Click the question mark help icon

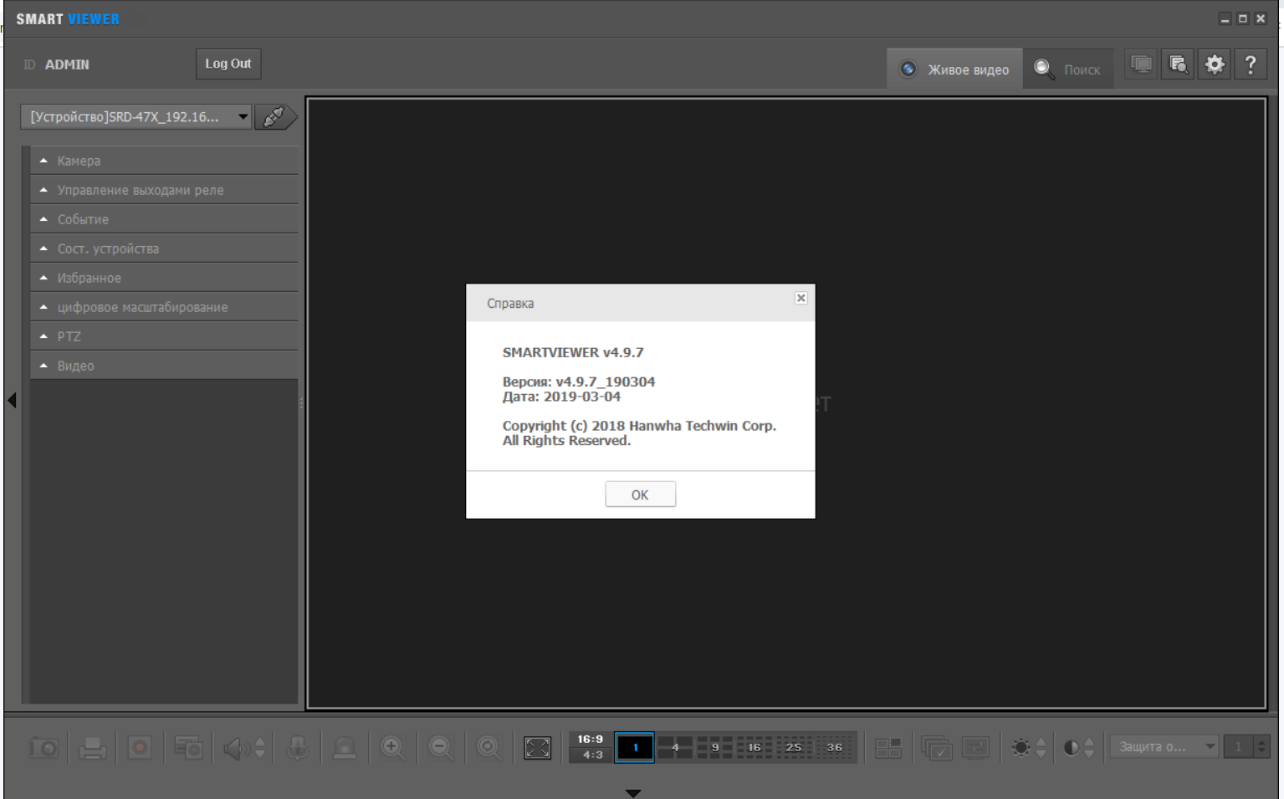tap(1251, 64)
